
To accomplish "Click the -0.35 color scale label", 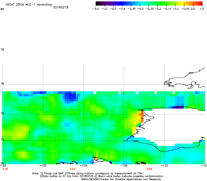I will pyautogui.click(x=131, y=9).
